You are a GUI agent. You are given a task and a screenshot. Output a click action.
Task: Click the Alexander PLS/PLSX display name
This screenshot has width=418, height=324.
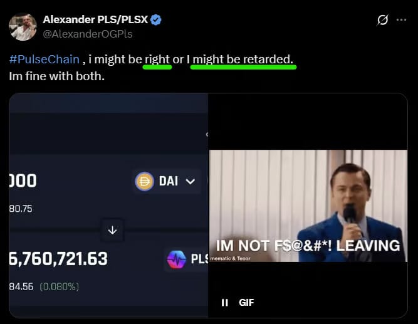[95, 19]
